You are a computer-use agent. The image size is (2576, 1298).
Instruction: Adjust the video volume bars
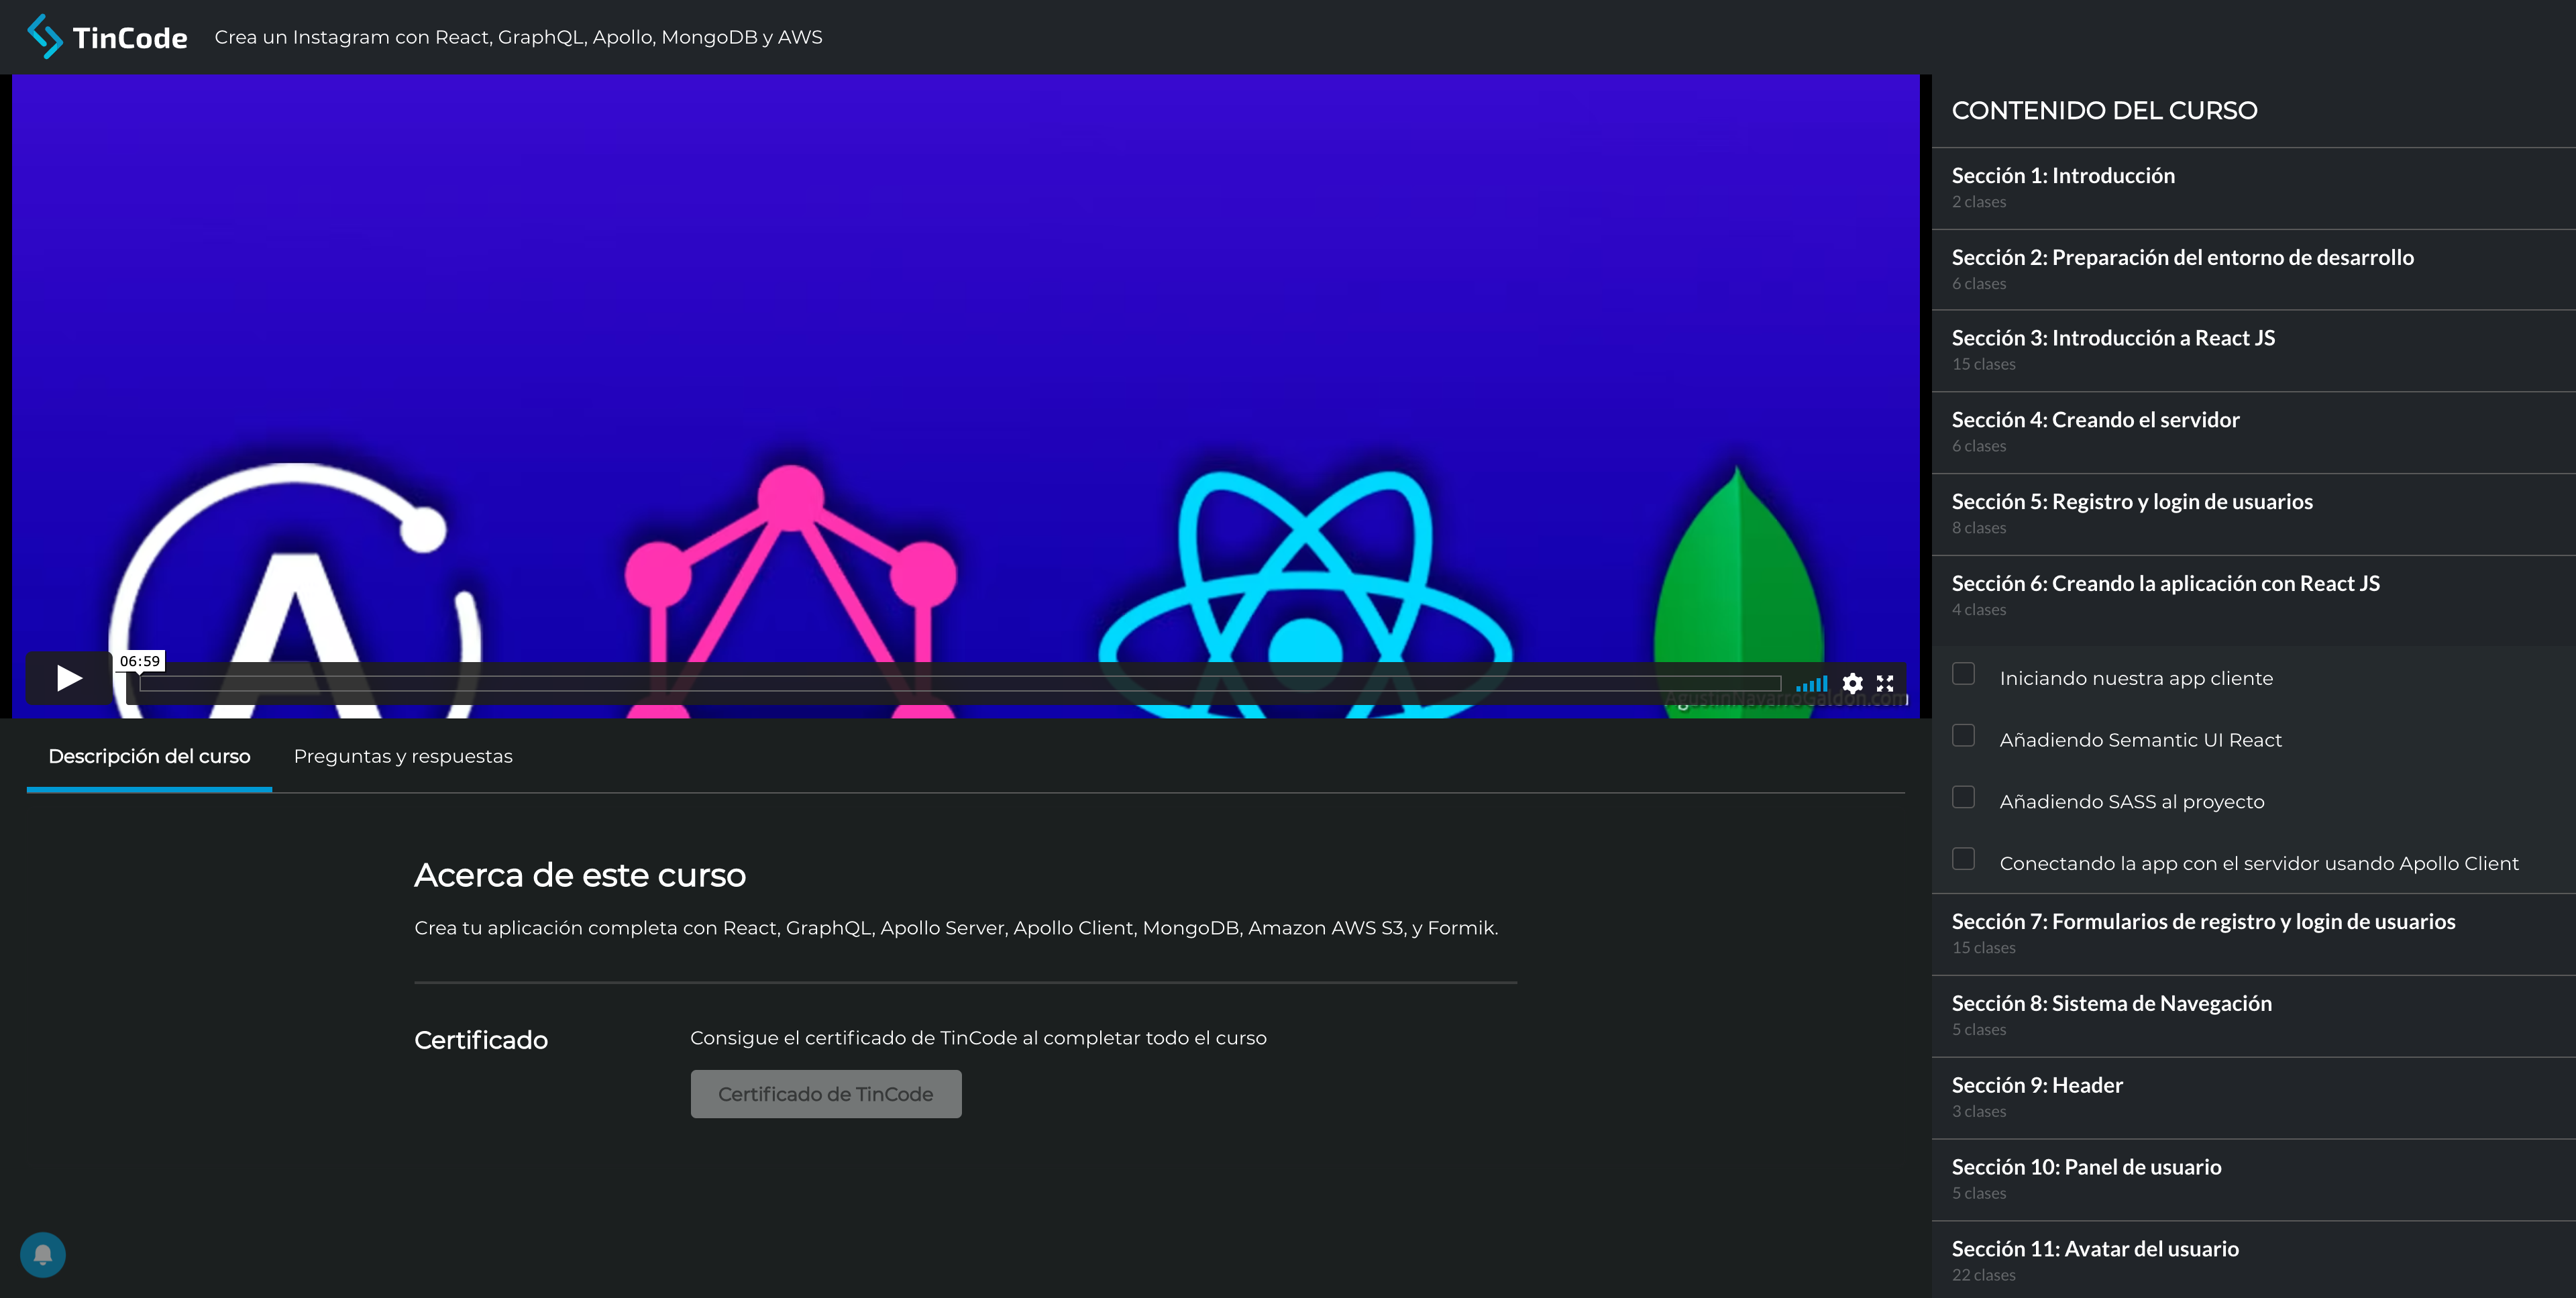[x=1811, y=684]
